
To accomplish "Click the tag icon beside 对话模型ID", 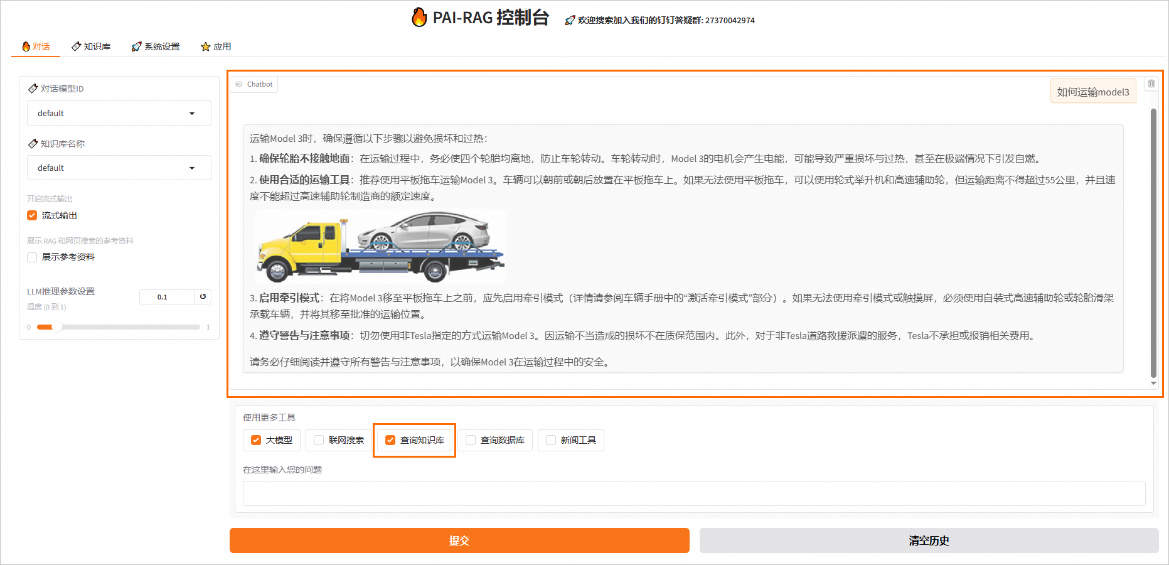I will pos(33,89).
